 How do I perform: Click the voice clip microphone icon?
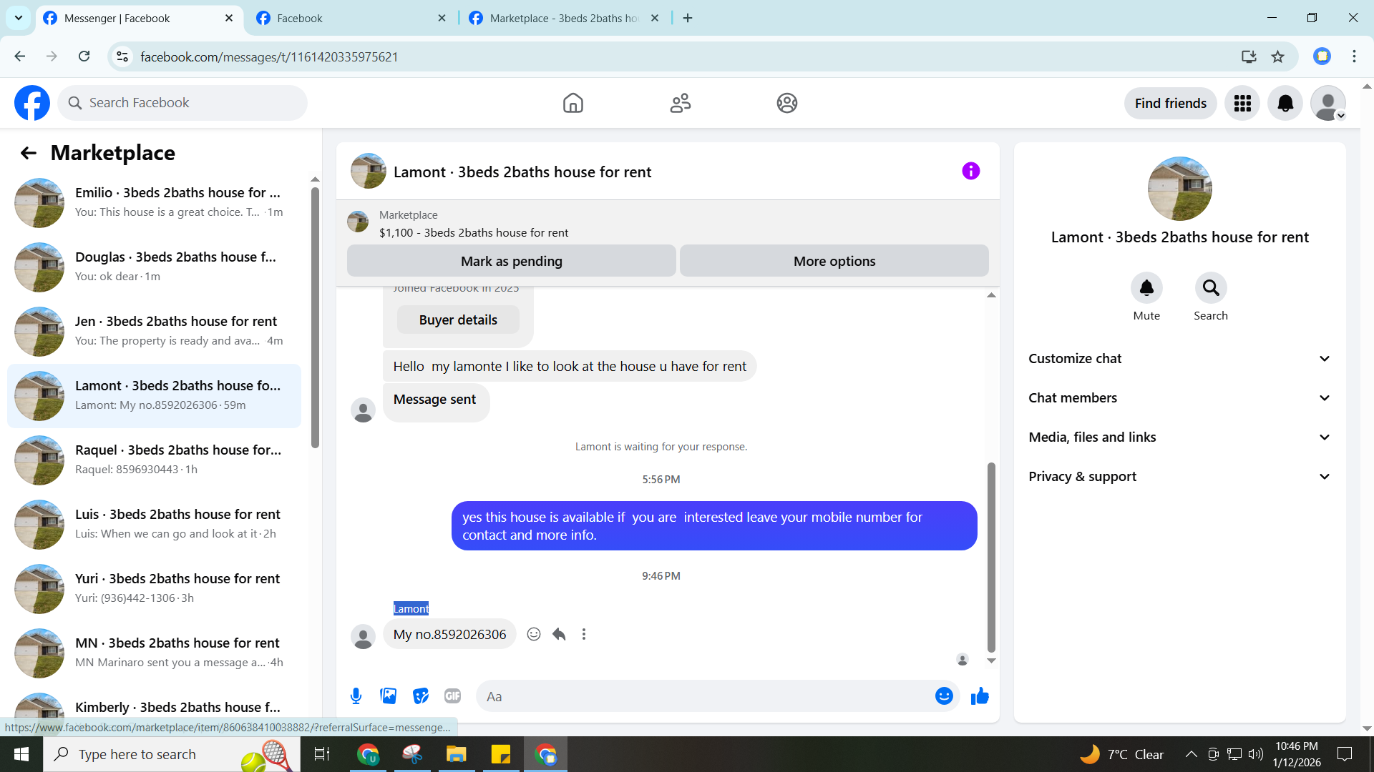pos(356,696)
